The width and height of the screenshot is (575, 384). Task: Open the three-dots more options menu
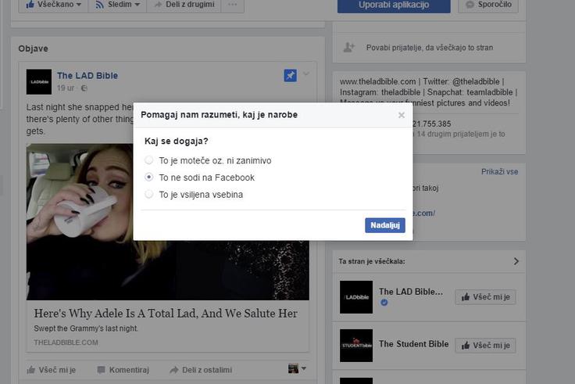(233, 5)
